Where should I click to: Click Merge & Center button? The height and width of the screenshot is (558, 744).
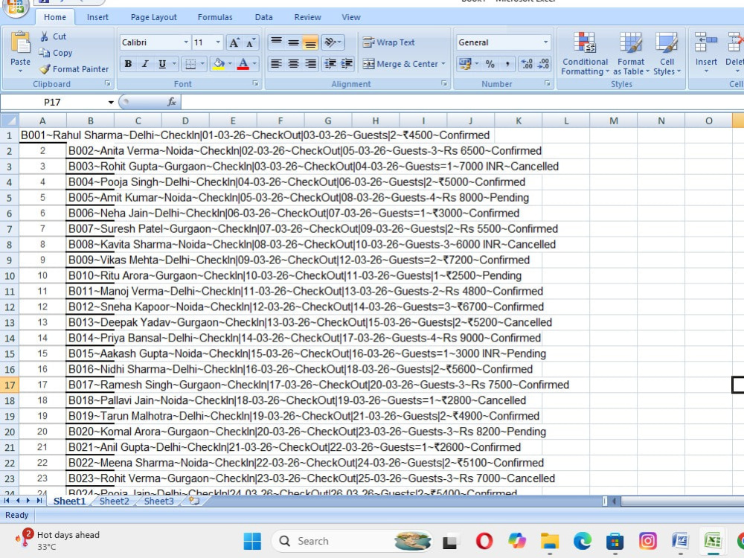pyautogui.click(x=400, y=63)
